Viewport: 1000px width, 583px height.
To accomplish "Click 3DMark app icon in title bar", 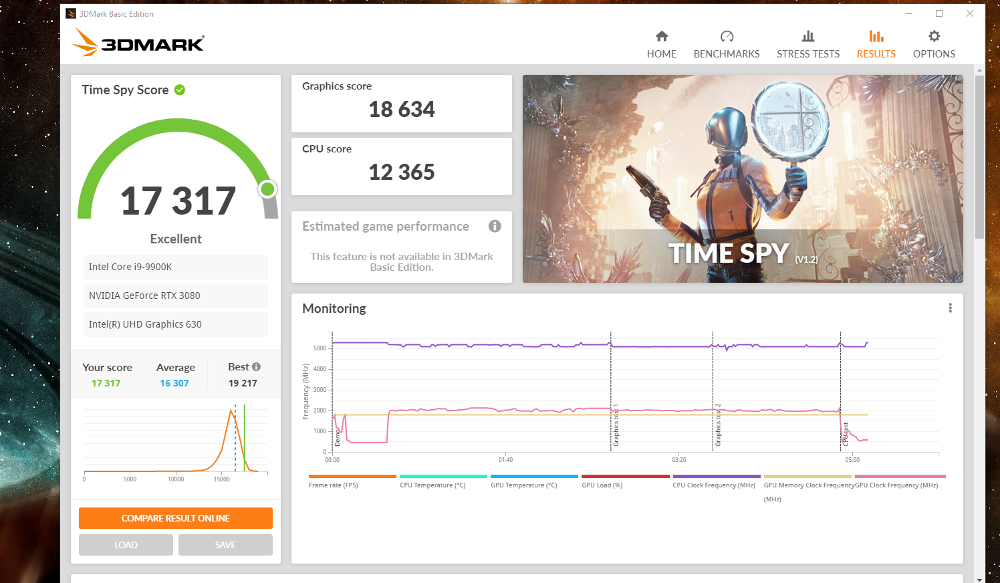I will pyautogui.click(x=71, y=13).
